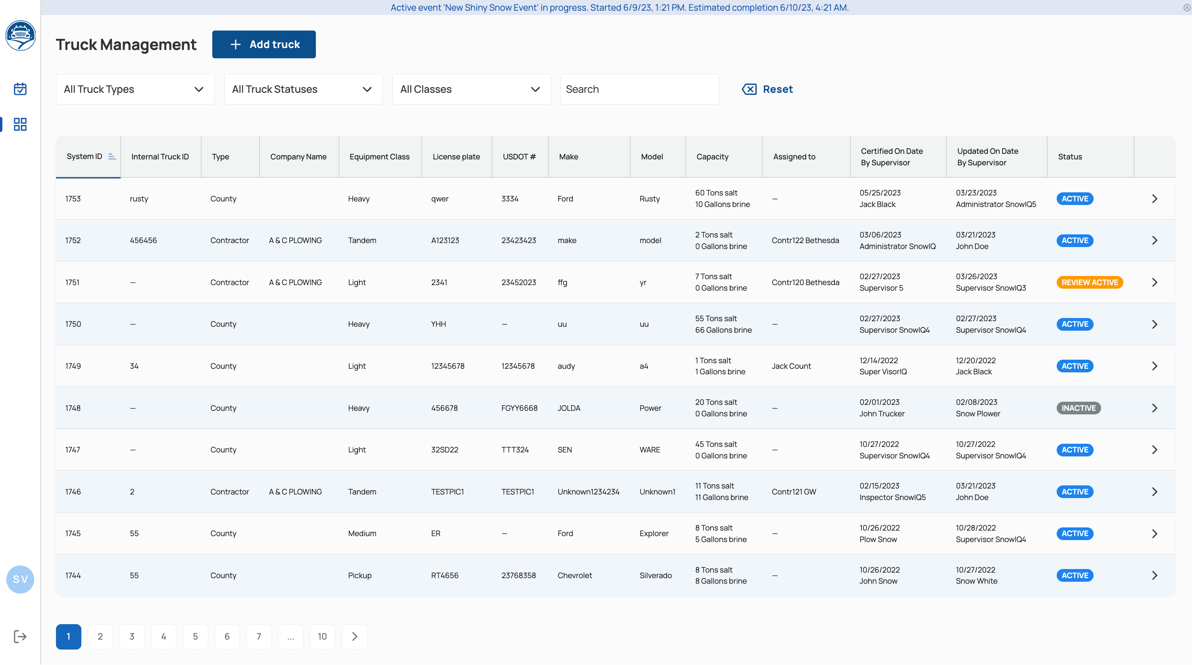Screen dimensions: 1192x665
Task: Navigate to page 2 of truck list
Action: 101,636
